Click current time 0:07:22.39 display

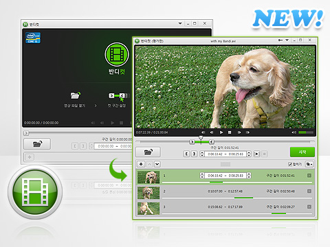tap(143, 132)
